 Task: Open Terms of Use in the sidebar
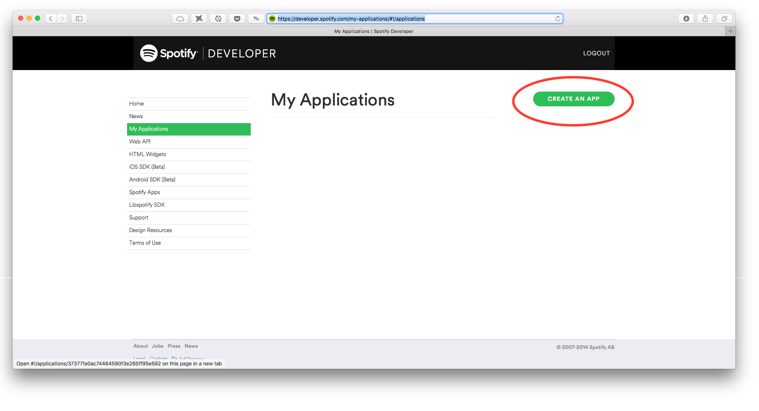click(x=189, y=243)
